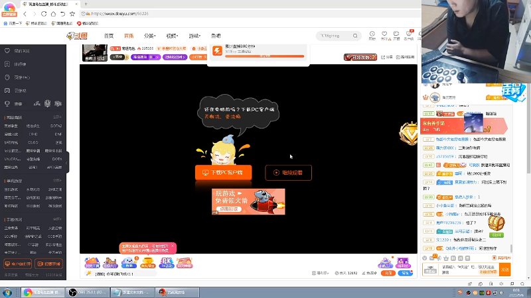Click the orange 充值 recharge button
This screenshot has height=298, width=531.
[388, 273]
